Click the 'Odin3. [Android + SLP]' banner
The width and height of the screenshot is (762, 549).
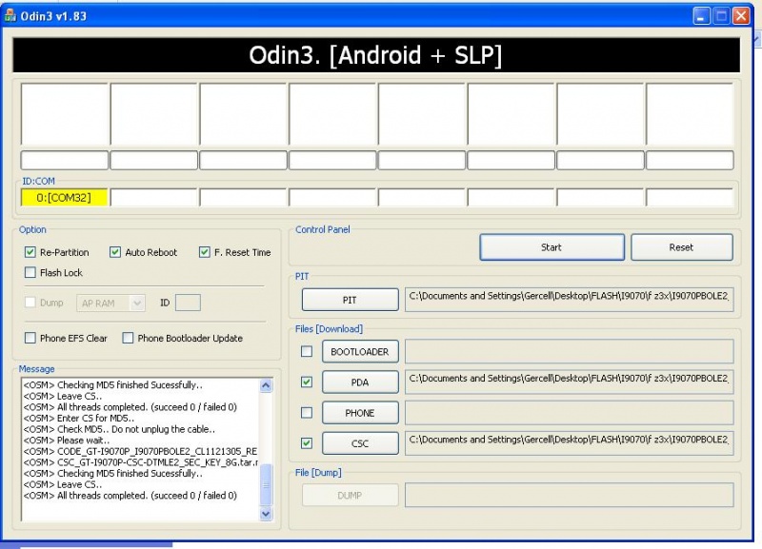coord(376,55)
